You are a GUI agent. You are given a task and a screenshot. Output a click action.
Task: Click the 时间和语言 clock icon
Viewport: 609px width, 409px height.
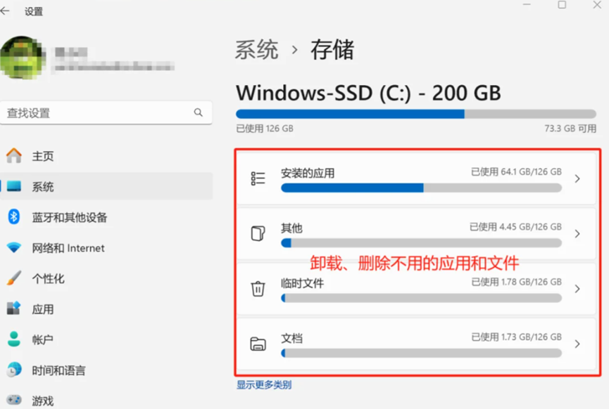(15, 370)
